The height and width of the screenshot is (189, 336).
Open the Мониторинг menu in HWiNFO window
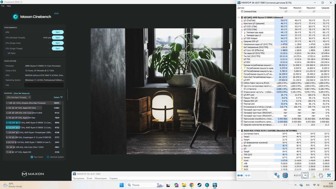pos(101,178)
